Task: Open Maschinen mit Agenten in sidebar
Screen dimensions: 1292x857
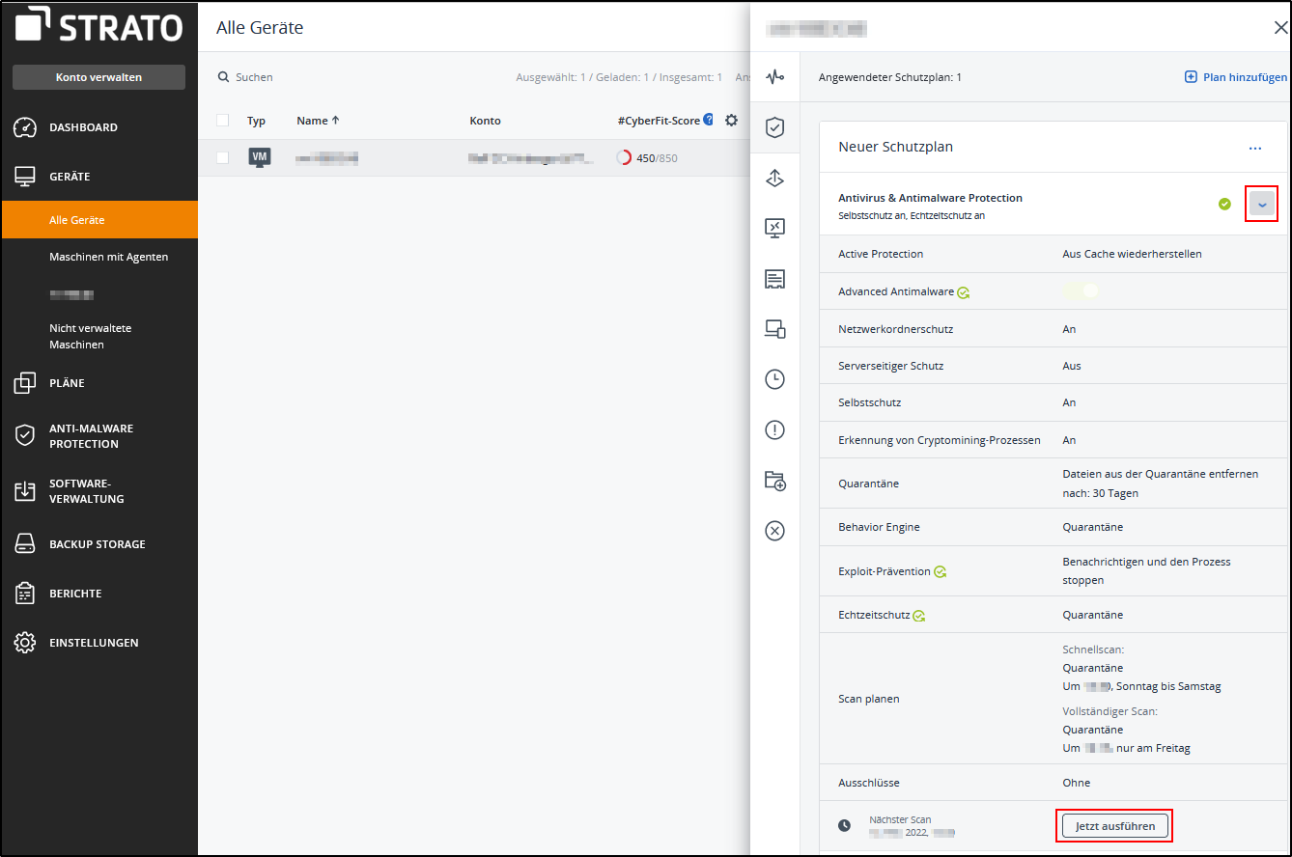Action: tap(108, 257)
